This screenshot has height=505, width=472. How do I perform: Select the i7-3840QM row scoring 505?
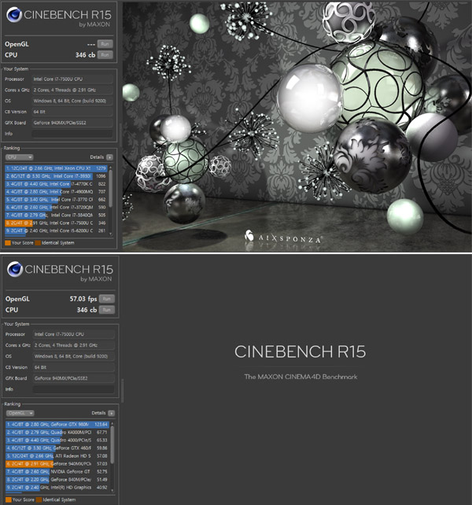pyautogui.click(x=56, y=215)
